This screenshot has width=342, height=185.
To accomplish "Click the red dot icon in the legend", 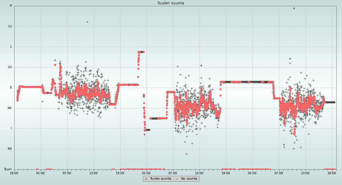I will click(177, 179).
